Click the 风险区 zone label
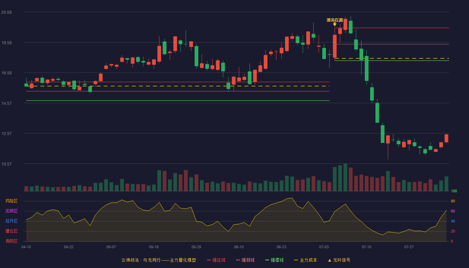The width and height of the screenshot is (469, 268). pyautogui.click(x=11, y=201)
